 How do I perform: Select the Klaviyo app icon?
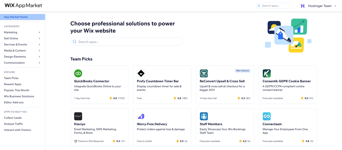[78, 116]
